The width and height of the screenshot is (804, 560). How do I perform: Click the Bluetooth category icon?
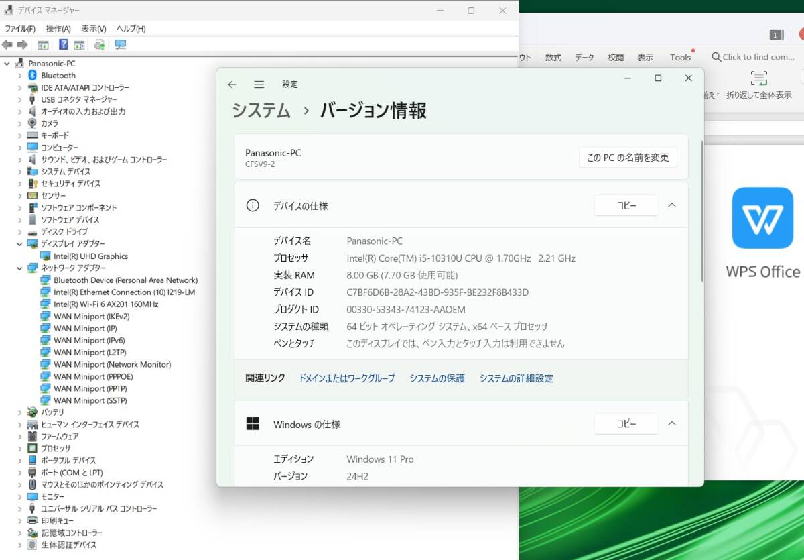point(32,75)
